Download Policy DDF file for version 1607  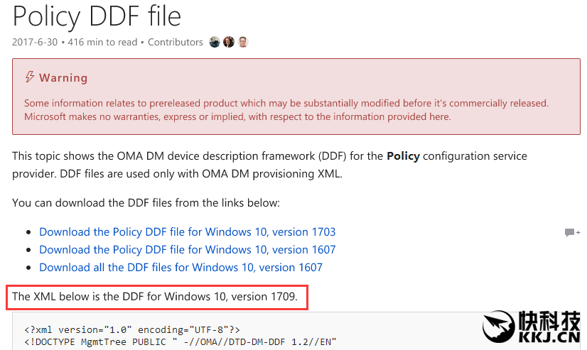click(187, 249)
